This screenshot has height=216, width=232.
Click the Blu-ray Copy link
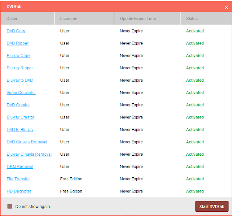coord(18,56)
